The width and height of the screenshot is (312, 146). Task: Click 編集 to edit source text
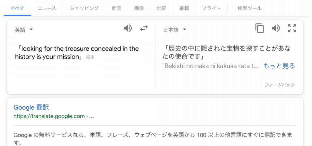click(90, 57)
